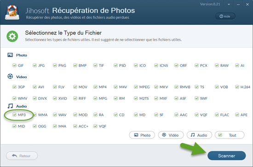The height and width of the screenshot is (167, 253).
Task: Toggle the MOV checkbox
Action: tap(75, 87)
